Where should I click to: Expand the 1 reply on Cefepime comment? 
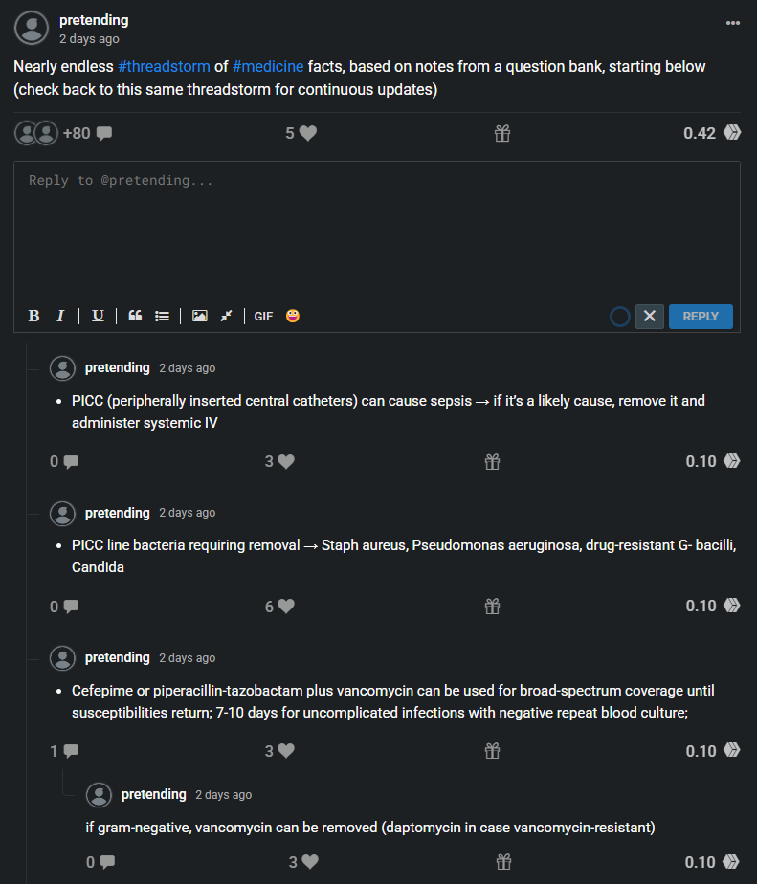click(x=64, y=751)
